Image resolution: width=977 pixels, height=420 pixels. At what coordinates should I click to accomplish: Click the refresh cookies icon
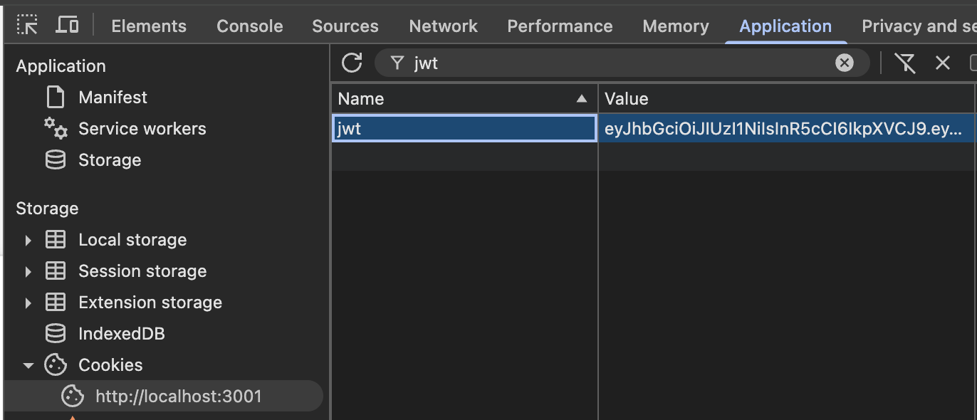[352, 63]
